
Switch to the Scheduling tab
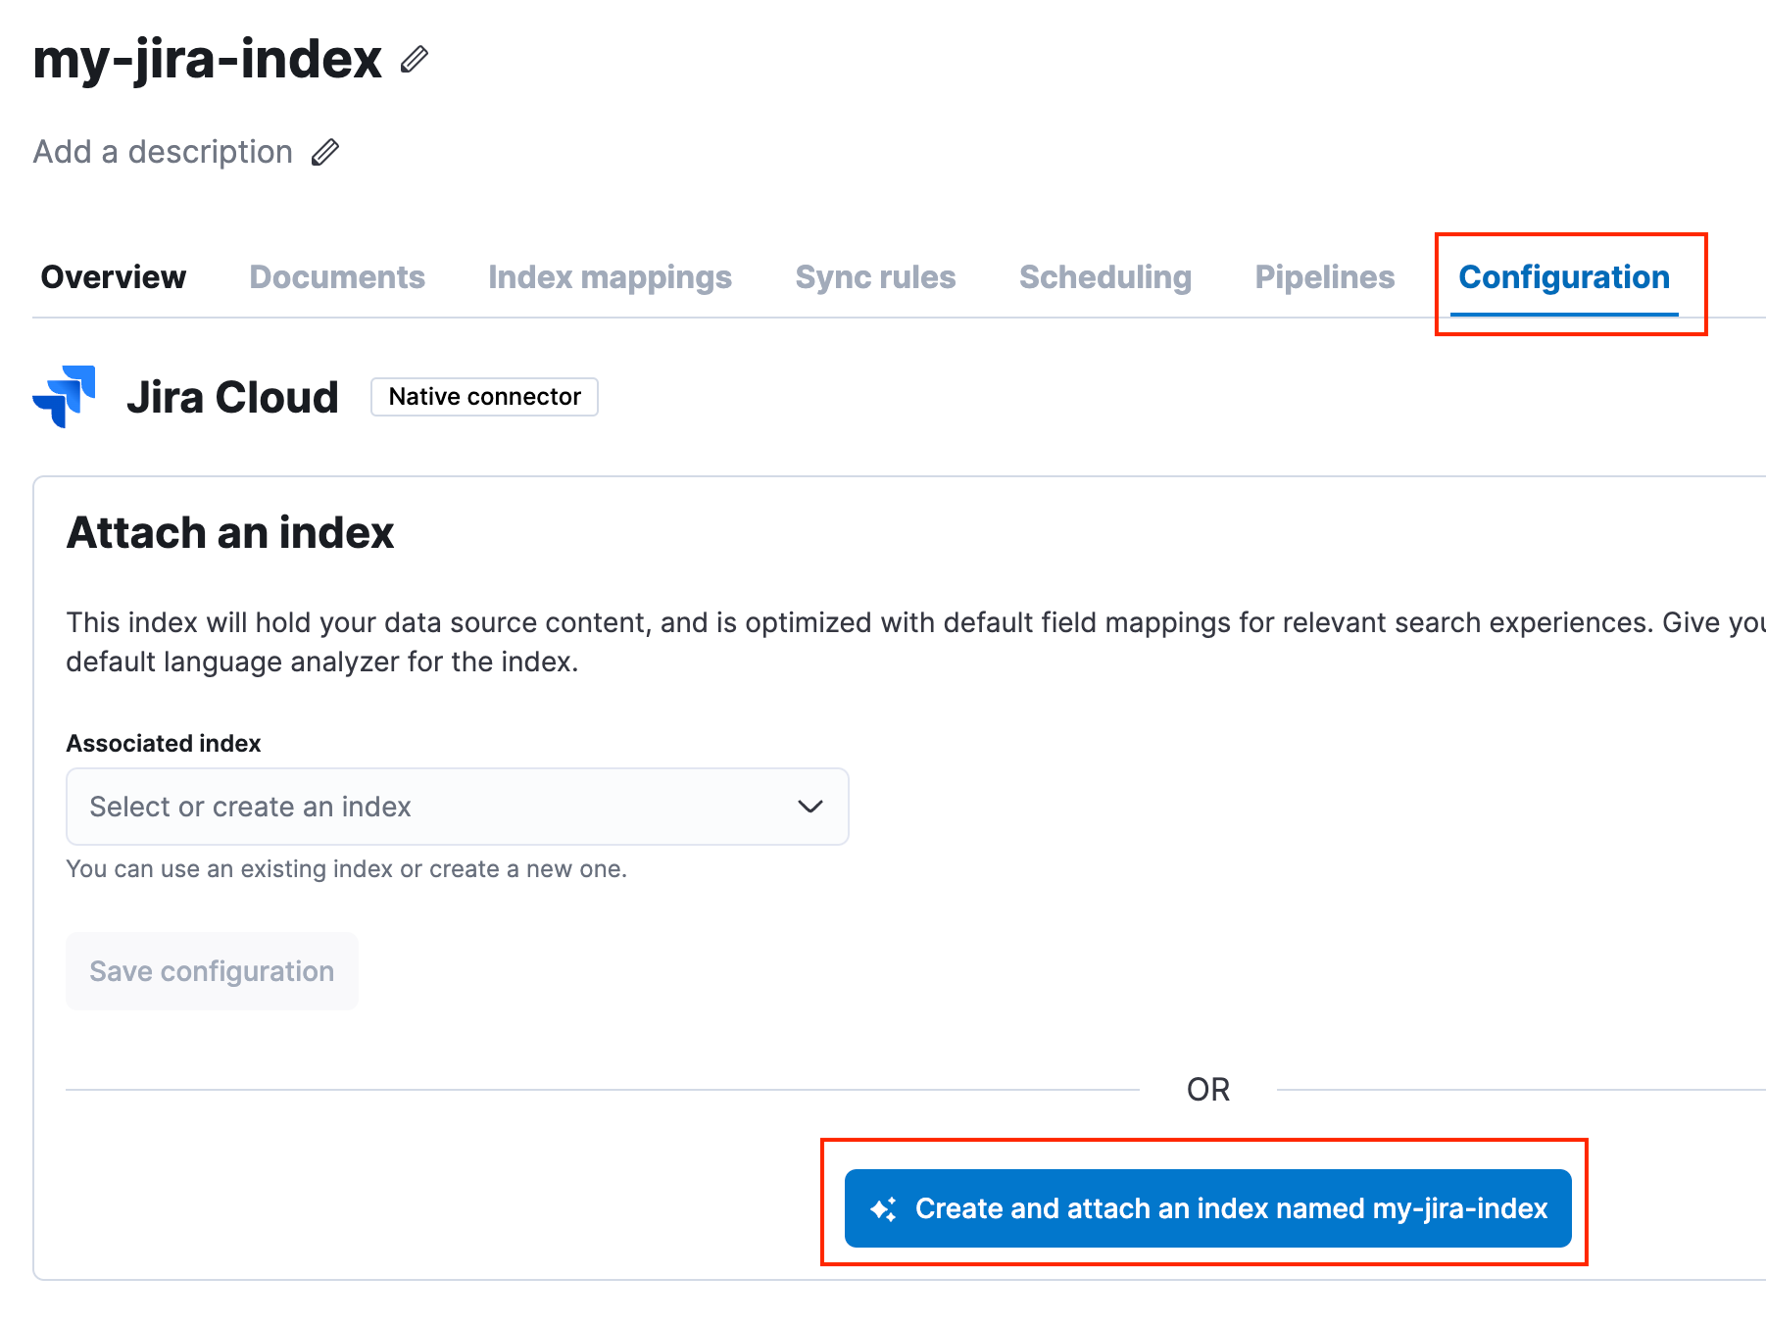(x=1105, y=277)
